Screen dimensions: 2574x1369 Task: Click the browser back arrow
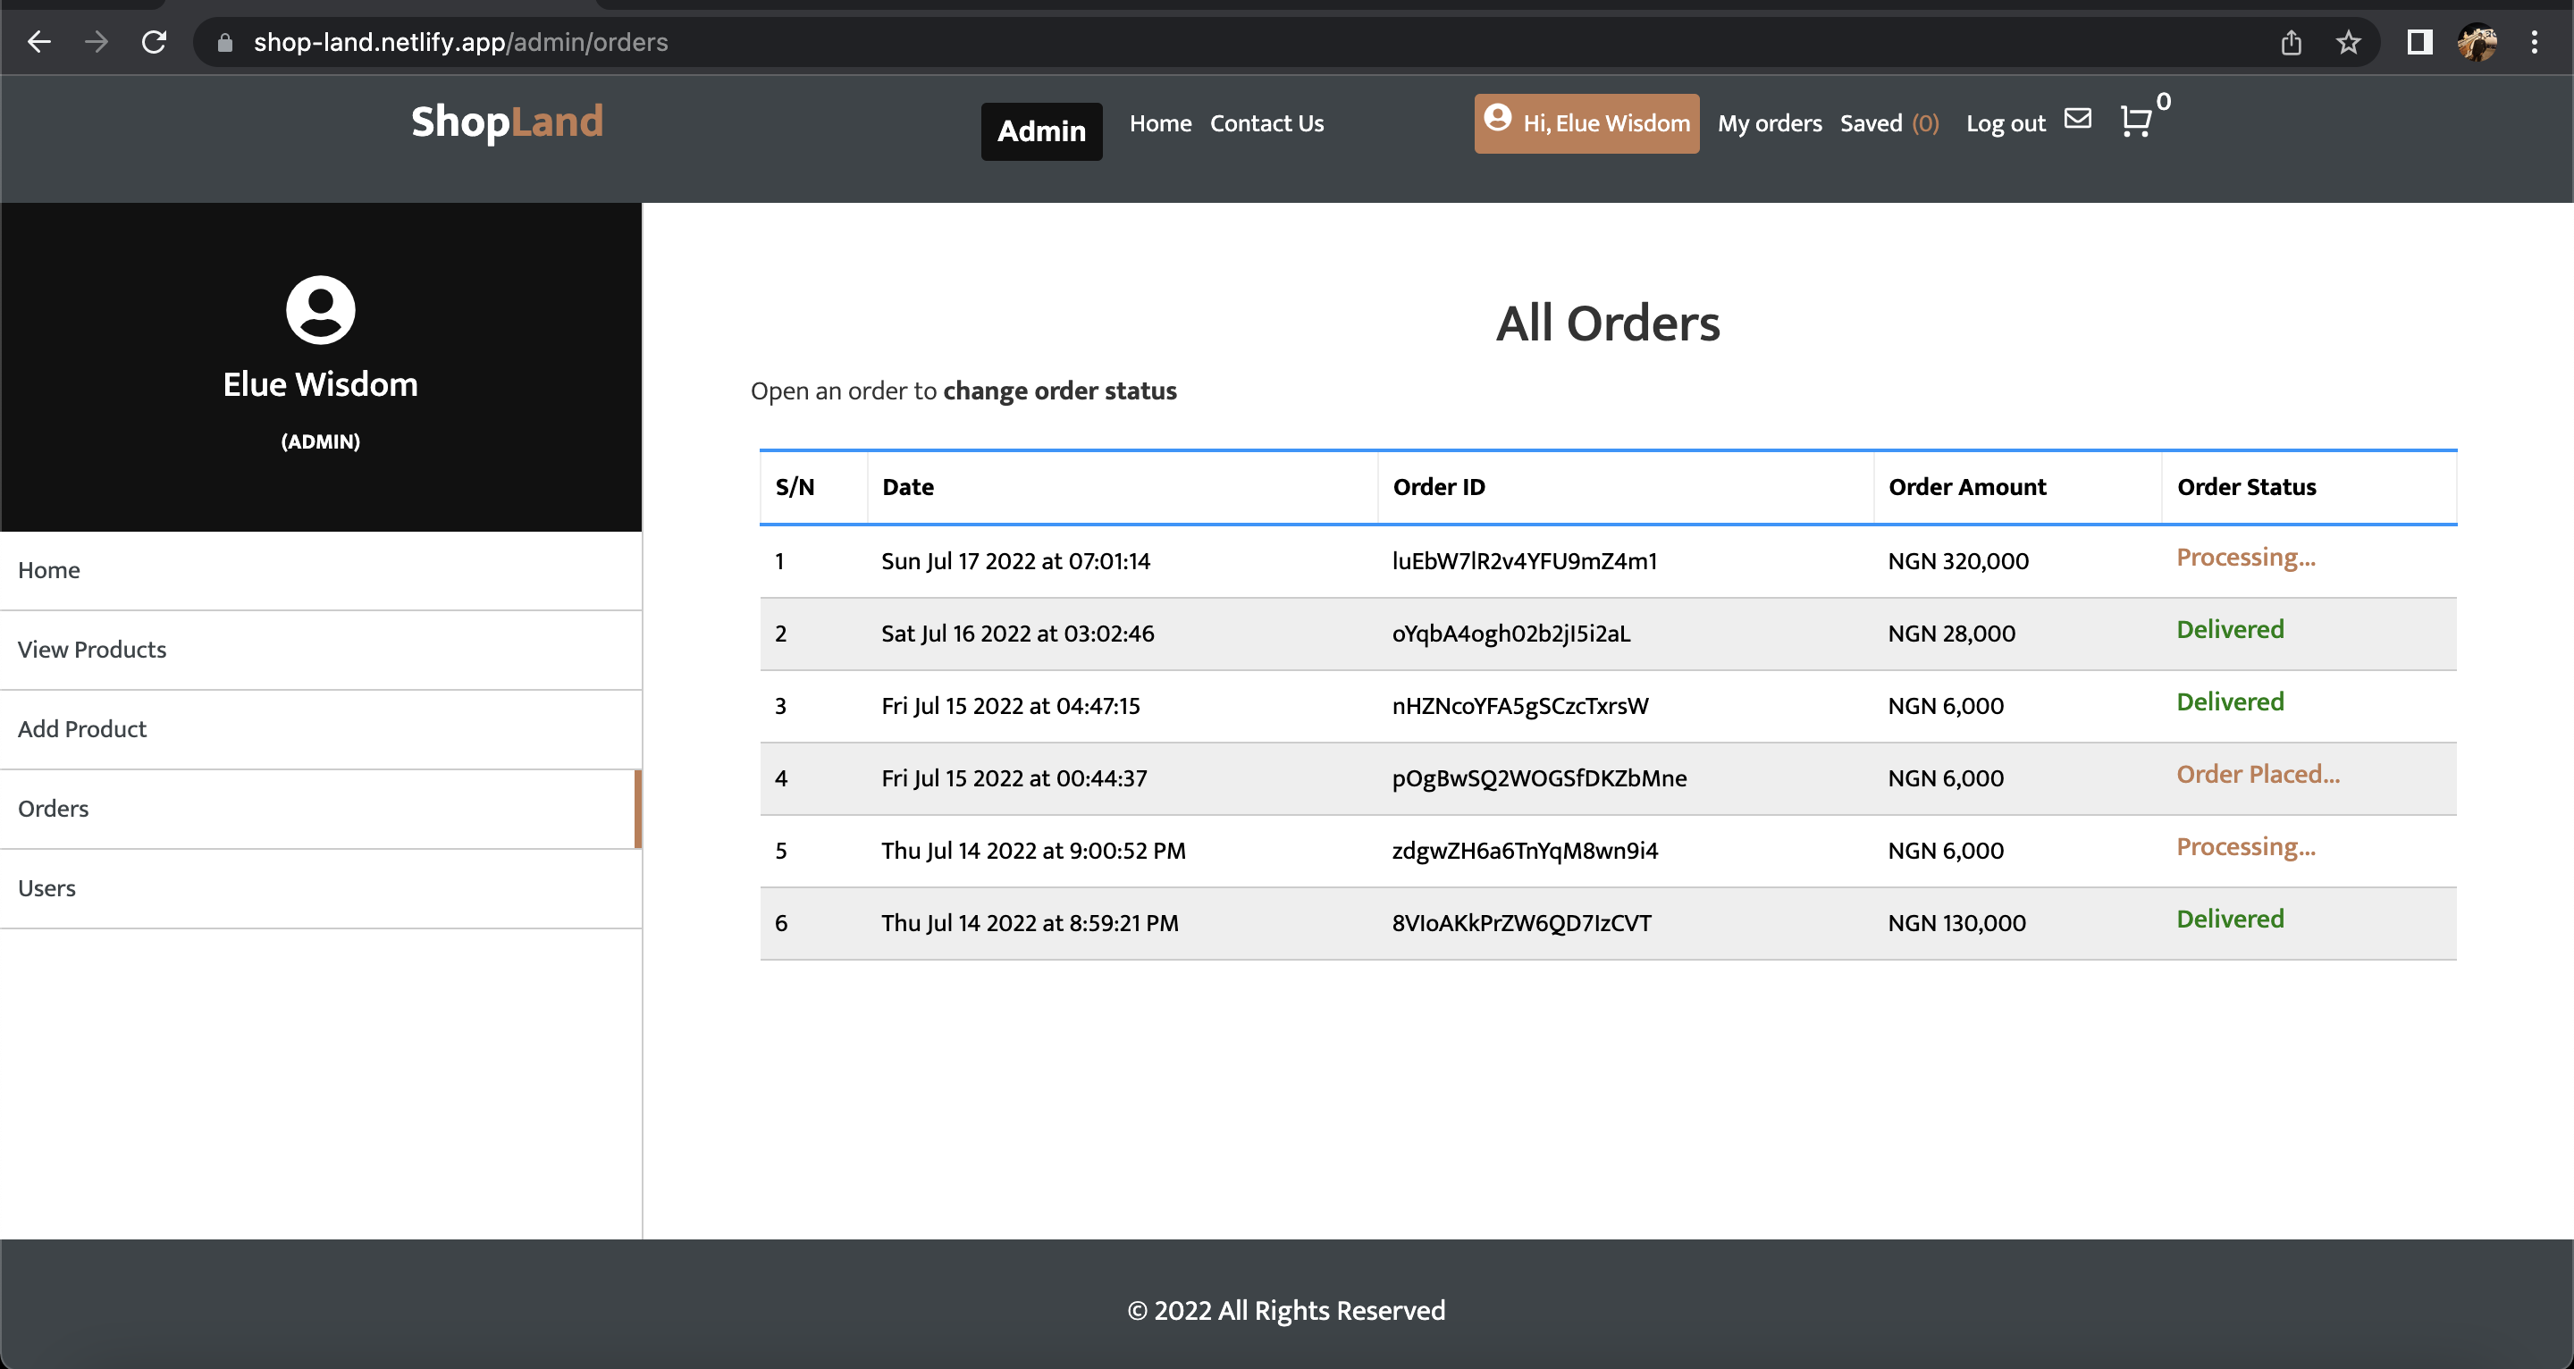[39, 42]
